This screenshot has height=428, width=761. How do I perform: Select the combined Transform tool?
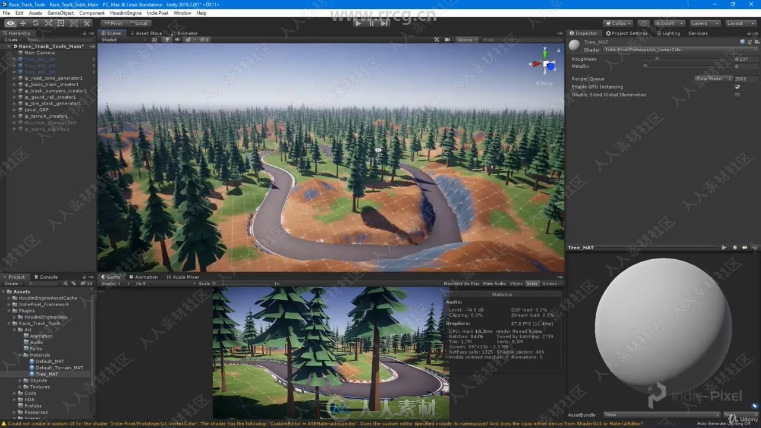74,23
